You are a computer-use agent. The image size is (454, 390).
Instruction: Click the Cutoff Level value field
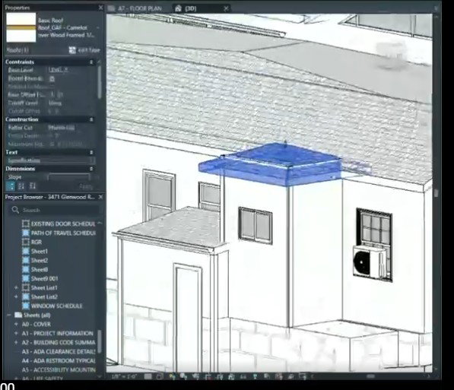pos(71,103)
